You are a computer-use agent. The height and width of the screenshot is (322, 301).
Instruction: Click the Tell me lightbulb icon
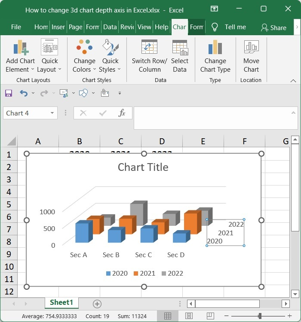coord(215,27)
